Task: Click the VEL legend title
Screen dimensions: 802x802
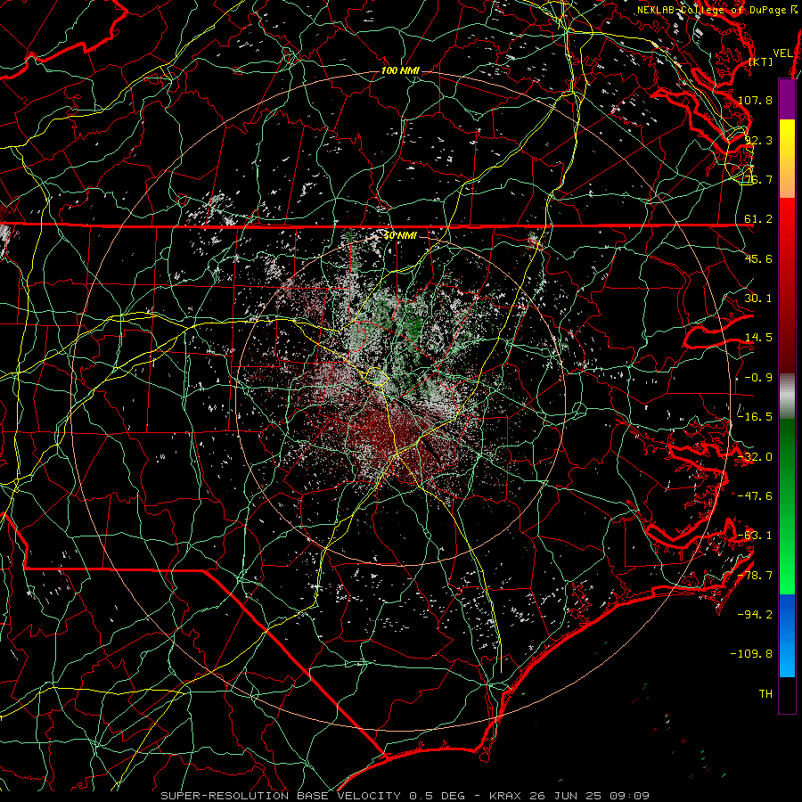Action: [782, 53]
